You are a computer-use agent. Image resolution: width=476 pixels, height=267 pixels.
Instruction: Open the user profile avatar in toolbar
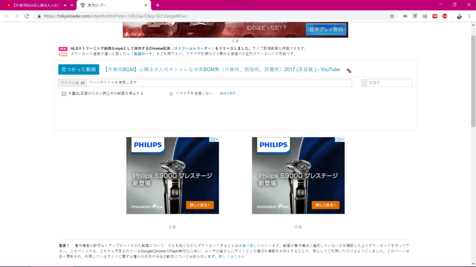point(459,16)
